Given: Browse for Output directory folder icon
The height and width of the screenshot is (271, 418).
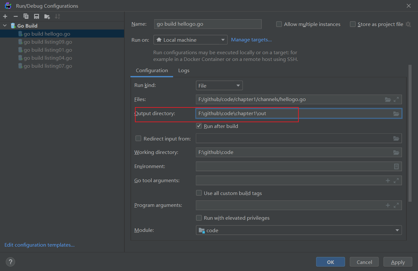Looking at the screenshot, I should pos(396,114).
